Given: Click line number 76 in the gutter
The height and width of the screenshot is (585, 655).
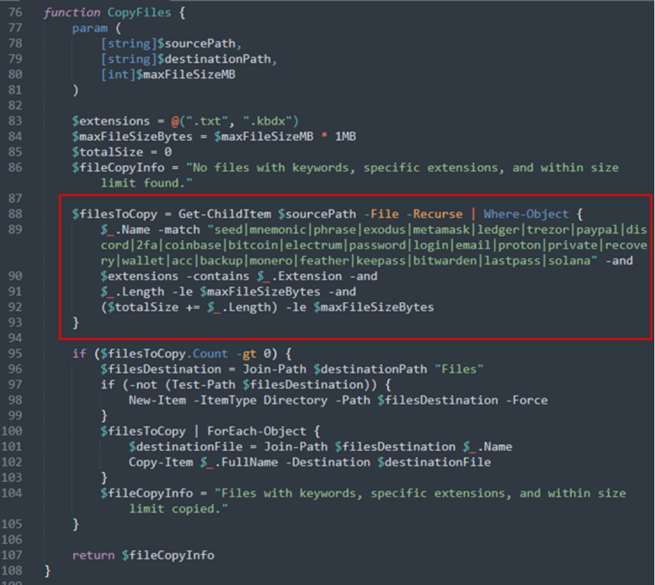Looking at the screenshot, I should point(15,12).
